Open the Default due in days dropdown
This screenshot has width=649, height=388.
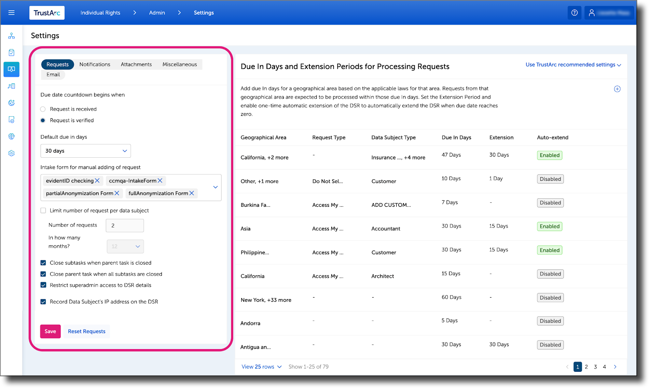(x=85, y=150)
